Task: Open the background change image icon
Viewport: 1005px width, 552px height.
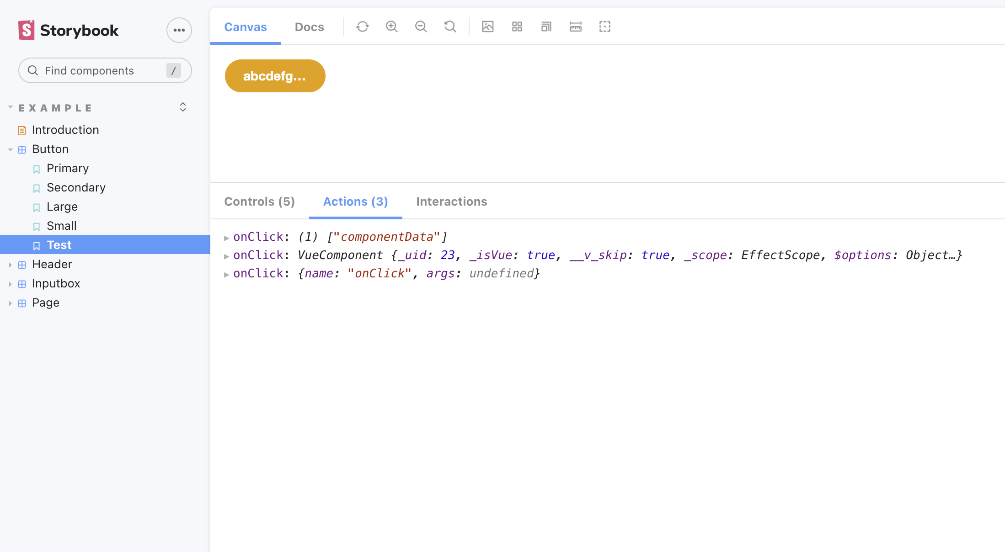Action: (488, 27)
